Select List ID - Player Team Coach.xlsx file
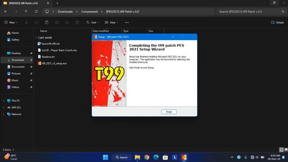Viewport: 288px width, 162px height. click(x=57, y=50)
